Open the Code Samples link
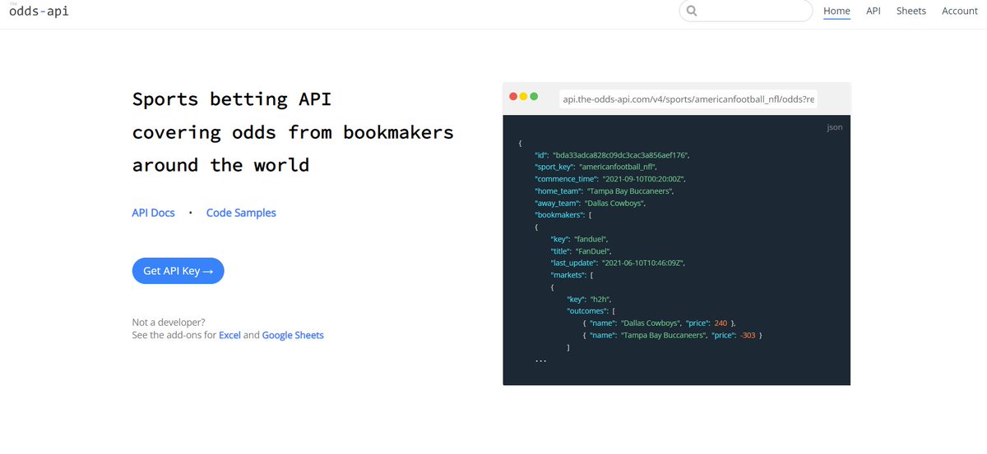The height and width of the screenshot is (454, 987). (x=241, y=213)
